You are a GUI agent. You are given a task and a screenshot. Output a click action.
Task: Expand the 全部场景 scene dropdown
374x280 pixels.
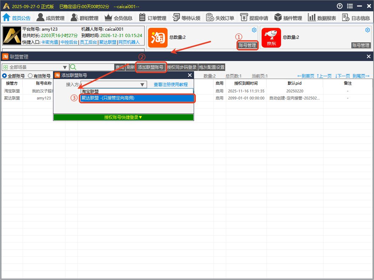[65, 67]
